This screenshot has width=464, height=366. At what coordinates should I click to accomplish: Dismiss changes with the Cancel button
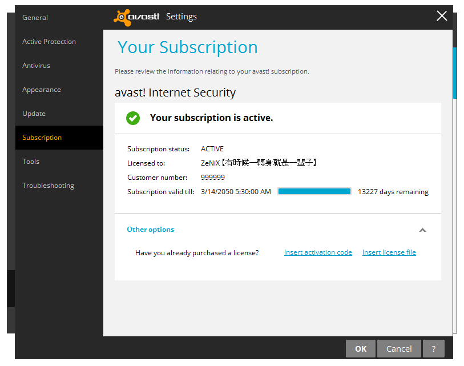(399, 348)
